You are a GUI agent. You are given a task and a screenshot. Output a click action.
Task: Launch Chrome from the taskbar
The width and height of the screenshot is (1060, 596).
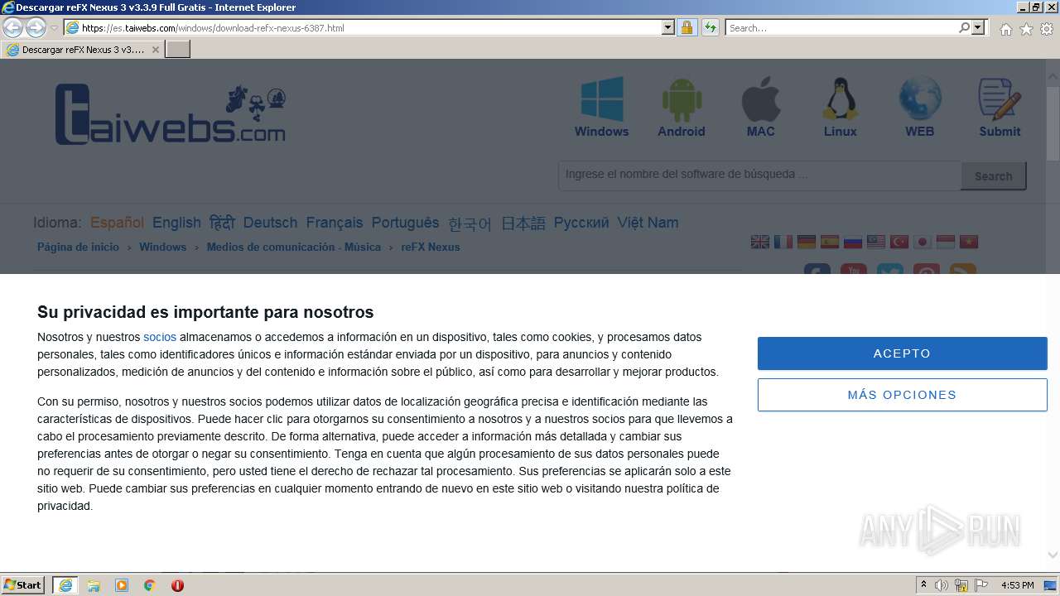[150, 585]
